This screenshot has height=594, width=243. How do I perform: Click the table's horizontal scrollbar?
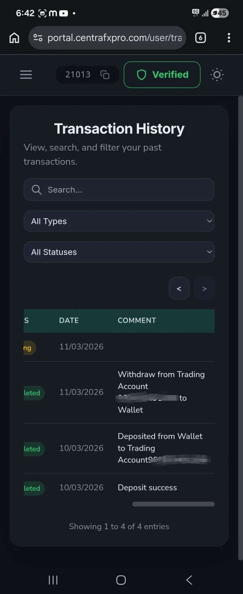tap(173, 504)
